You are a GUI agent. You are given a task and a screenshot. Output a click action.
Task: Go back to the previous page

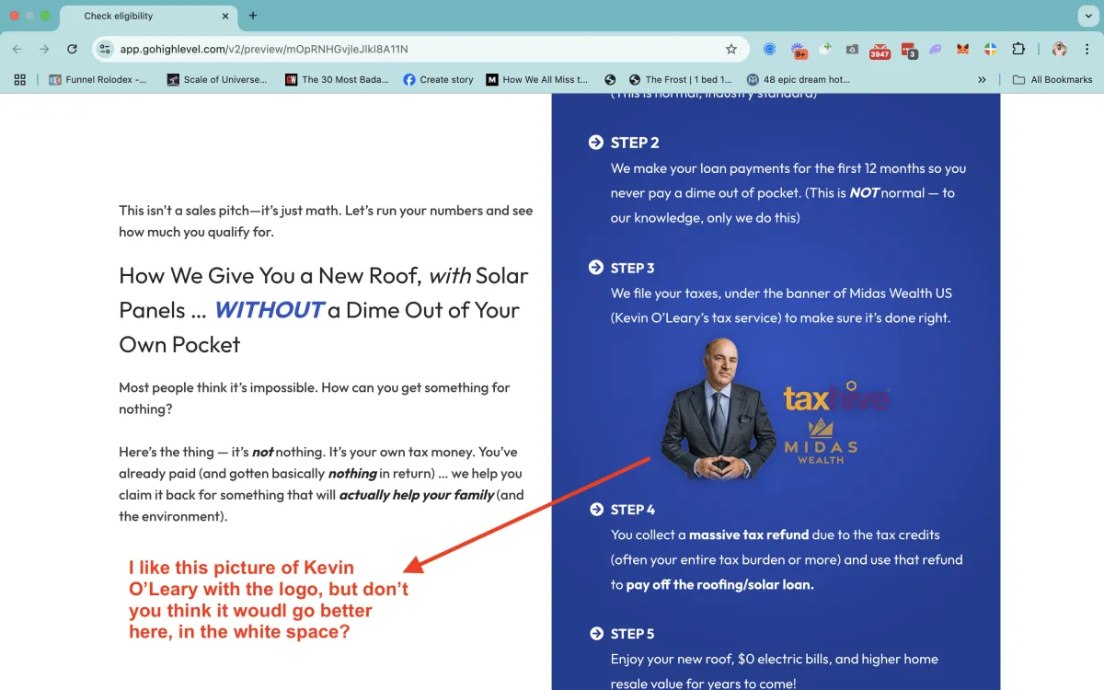pyautogui.click(x=17, y=49)
